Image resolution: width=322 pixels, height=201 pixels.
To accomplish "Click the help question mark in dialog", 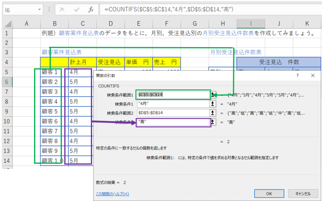I will tap(297, 76).
